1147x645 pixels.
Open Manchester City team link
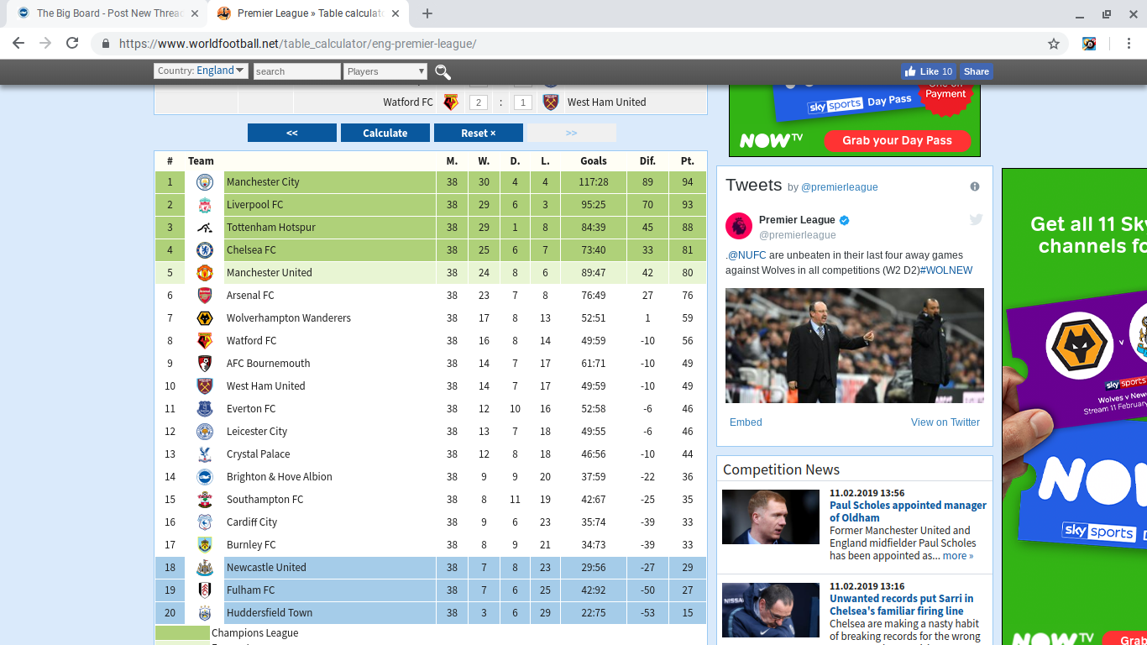[x=263, y=182]
